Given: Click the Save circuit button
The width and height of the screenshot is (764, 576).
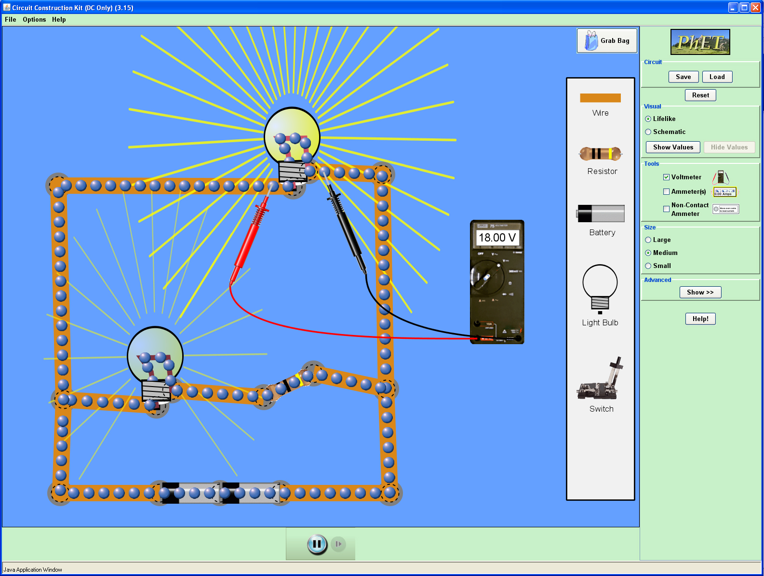Looking at the screenshot, I should point(683,77).
